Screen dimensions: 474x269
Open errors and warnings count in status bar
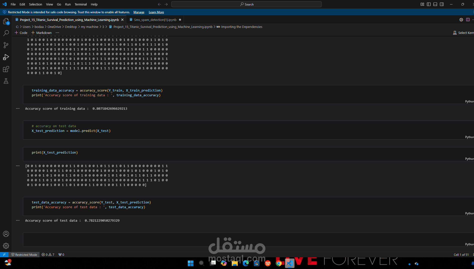tap(48, 255)
